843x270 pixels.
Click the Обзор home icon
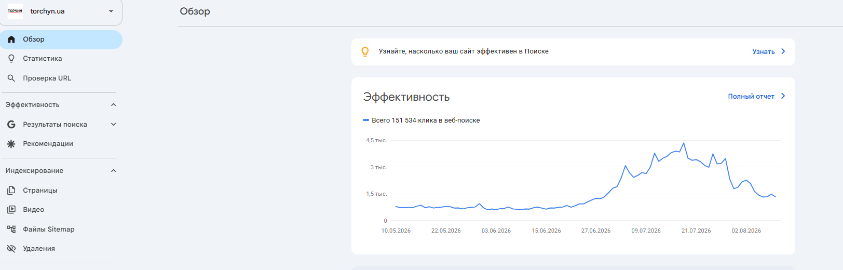[x=11, y=39]
